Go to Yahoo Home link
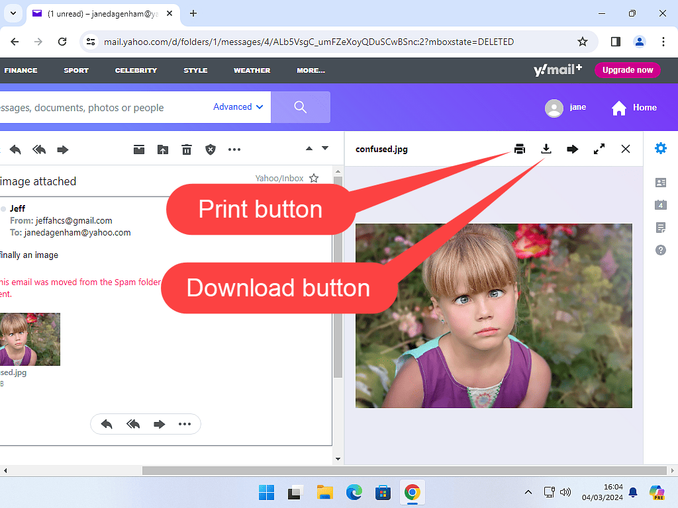678x508 pixels. pos(634,108)
